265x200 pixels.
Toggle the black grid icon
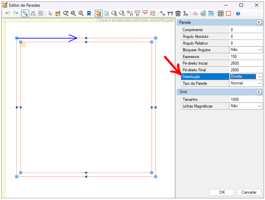[x=221, y=13]
